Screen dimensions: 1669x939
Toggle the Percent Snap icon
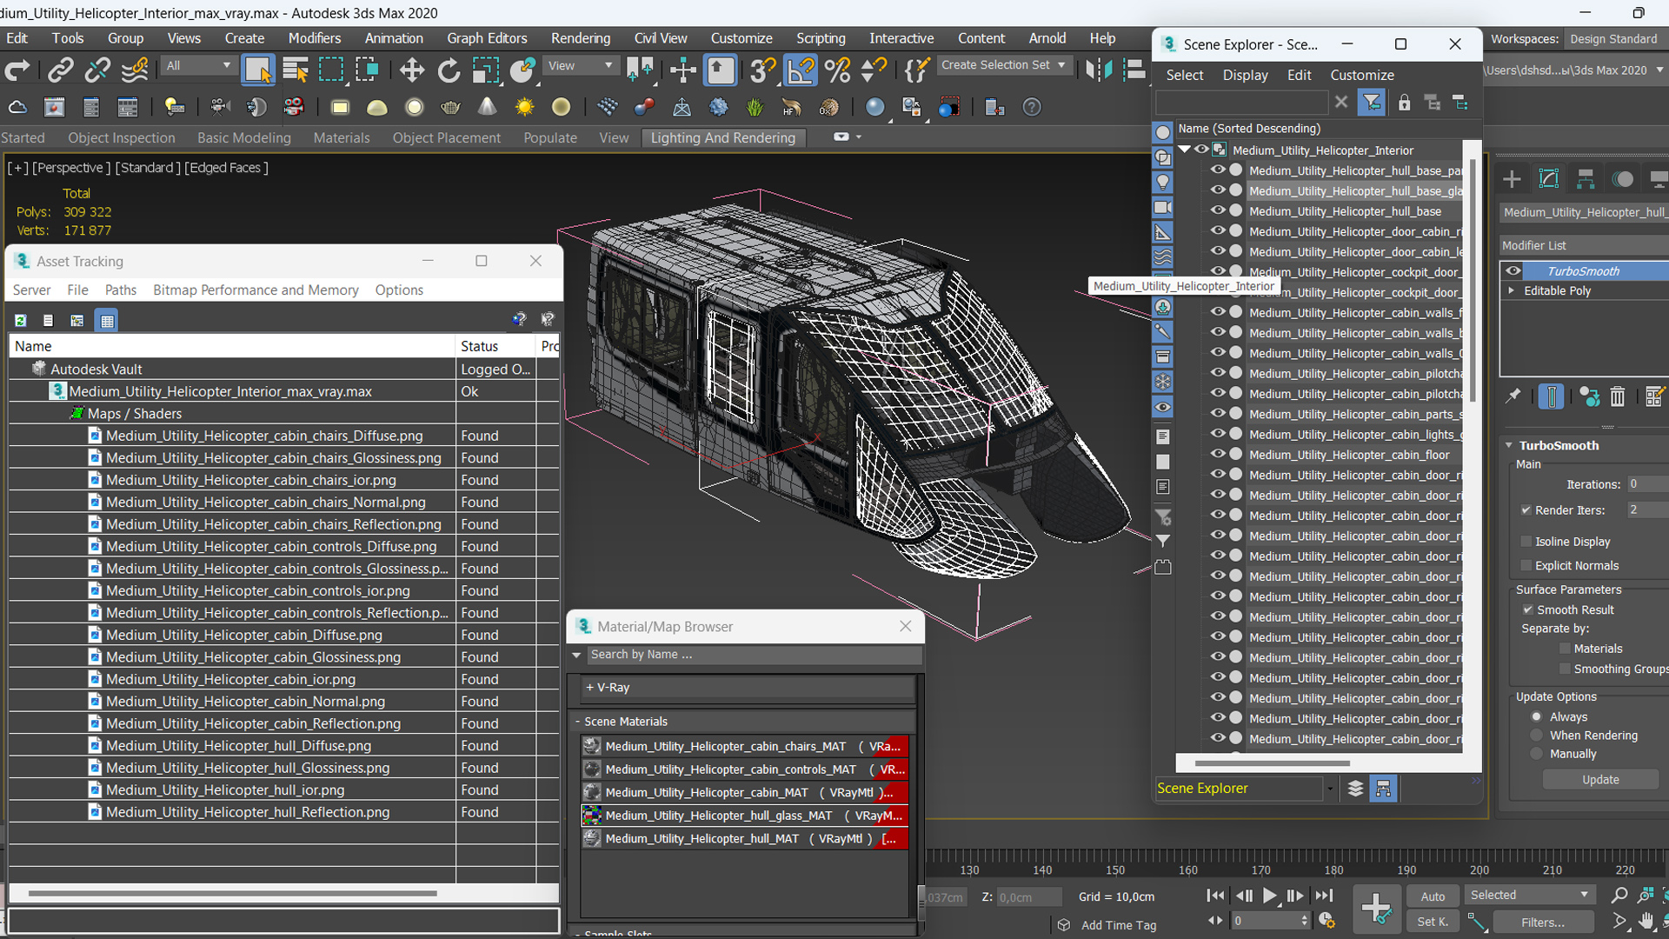click(837, 70)
